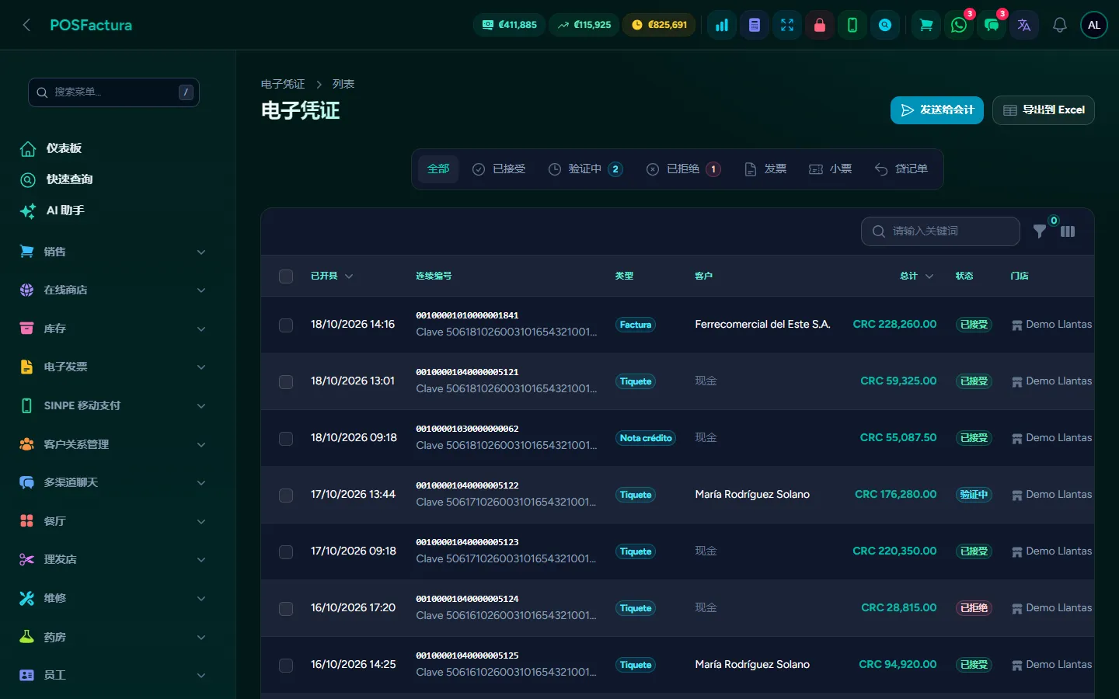Screen dimensions: 1119x699
Task: Expand the 在线商店 sidebar menu
Action: point(113,290)
